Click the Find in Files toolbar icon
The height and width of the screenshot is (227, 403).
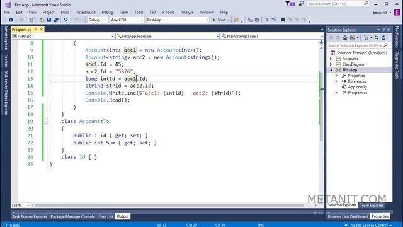pyautogui.click(x=236, y=20)
